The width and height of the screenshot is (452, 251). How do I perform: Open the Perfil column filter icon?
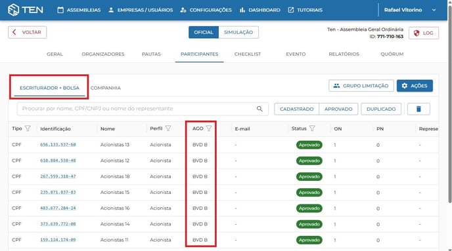[x=168, y=128]
